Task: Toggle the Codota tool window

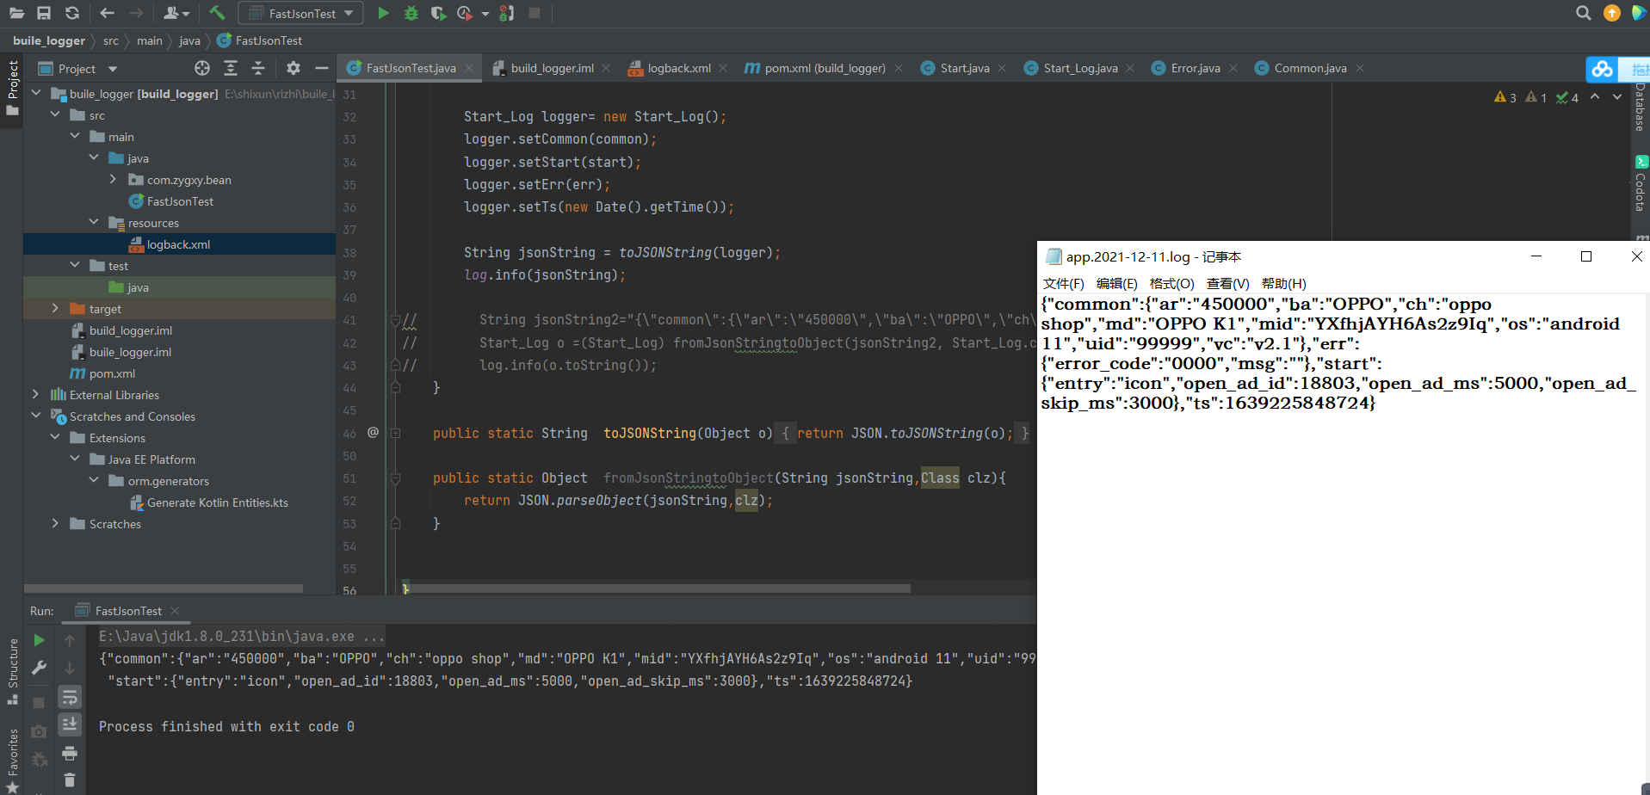Action: pos(1640,183)
